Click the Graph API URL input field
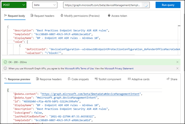 pyautogui.click(x=106, y=5)
